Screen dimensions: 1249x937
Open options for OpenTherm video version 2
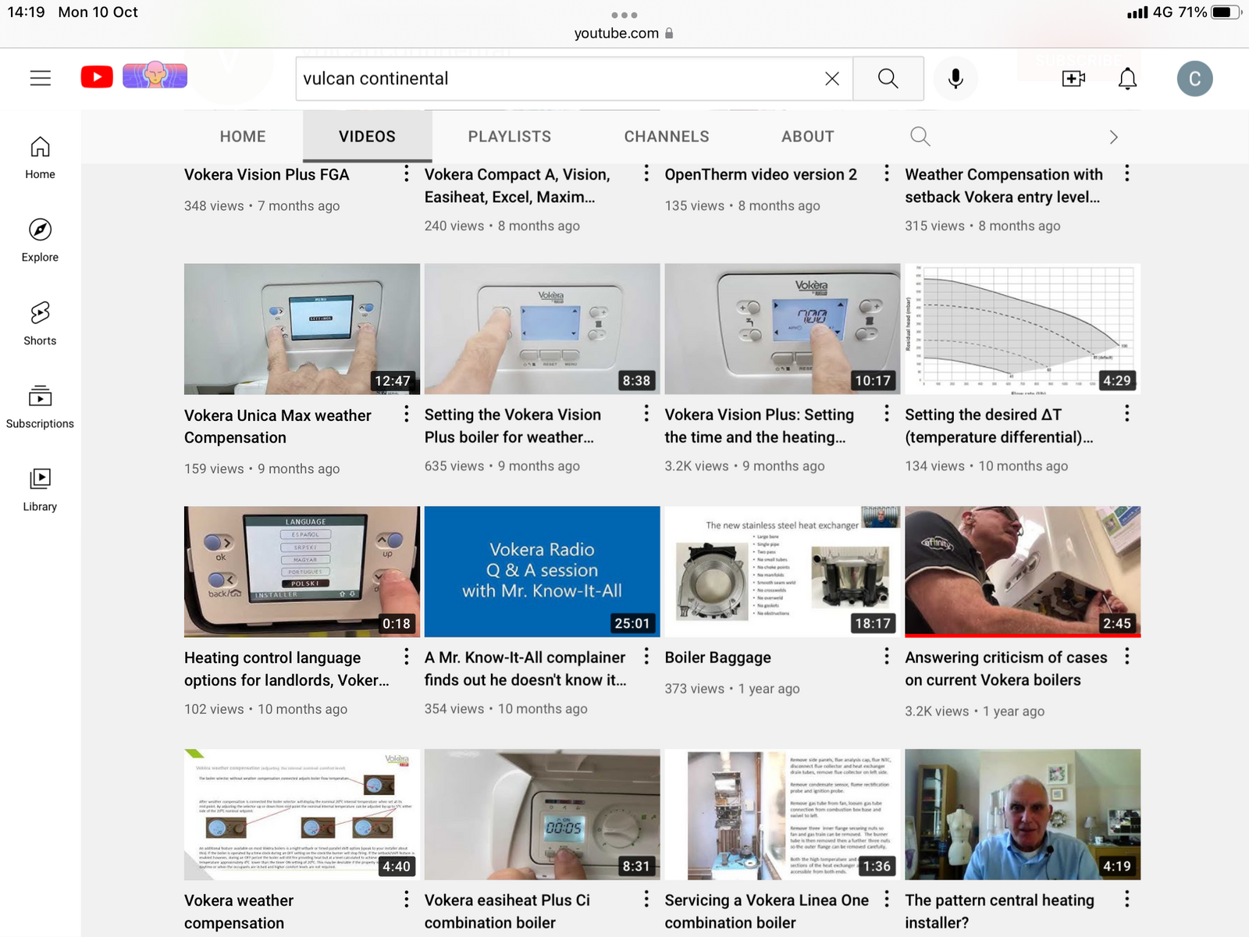point(886,173)
